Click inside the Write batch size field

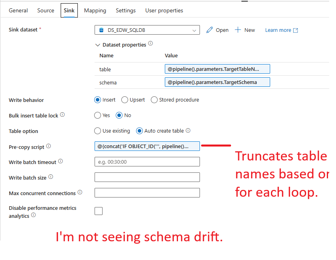coord(147,176)
